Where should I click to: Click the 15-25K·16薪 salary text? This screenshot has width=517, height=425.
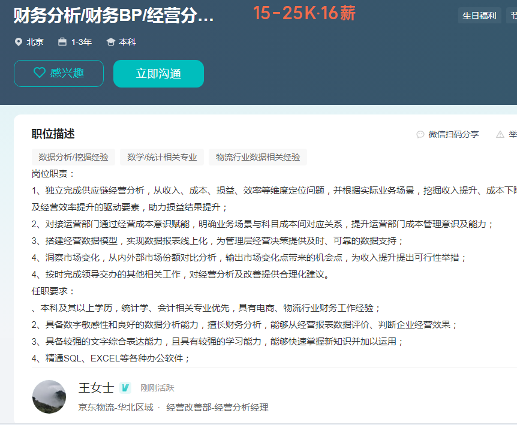[304, 13]
